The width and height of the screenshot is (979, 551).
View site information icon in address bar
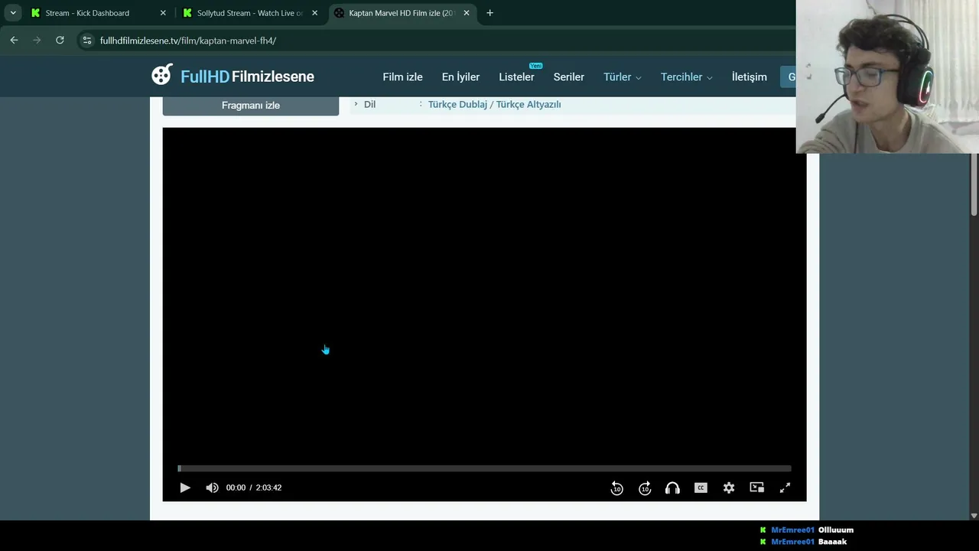point(87,41)
